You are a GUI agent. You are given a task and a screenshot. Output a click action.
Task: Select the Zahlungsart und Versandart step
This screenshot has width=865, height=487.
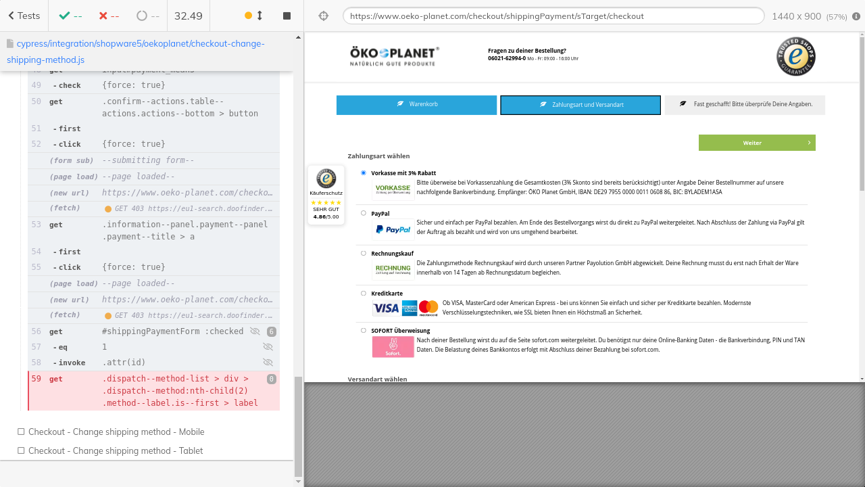[580, 105]
